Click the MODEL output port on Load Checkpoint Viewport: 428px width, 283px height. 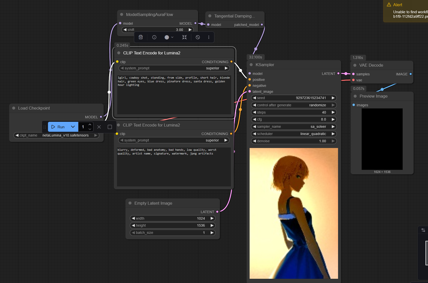[101, 117]
